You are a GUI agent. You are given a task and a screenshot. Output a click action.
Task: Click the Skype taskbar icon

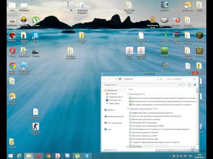point(87,156)
